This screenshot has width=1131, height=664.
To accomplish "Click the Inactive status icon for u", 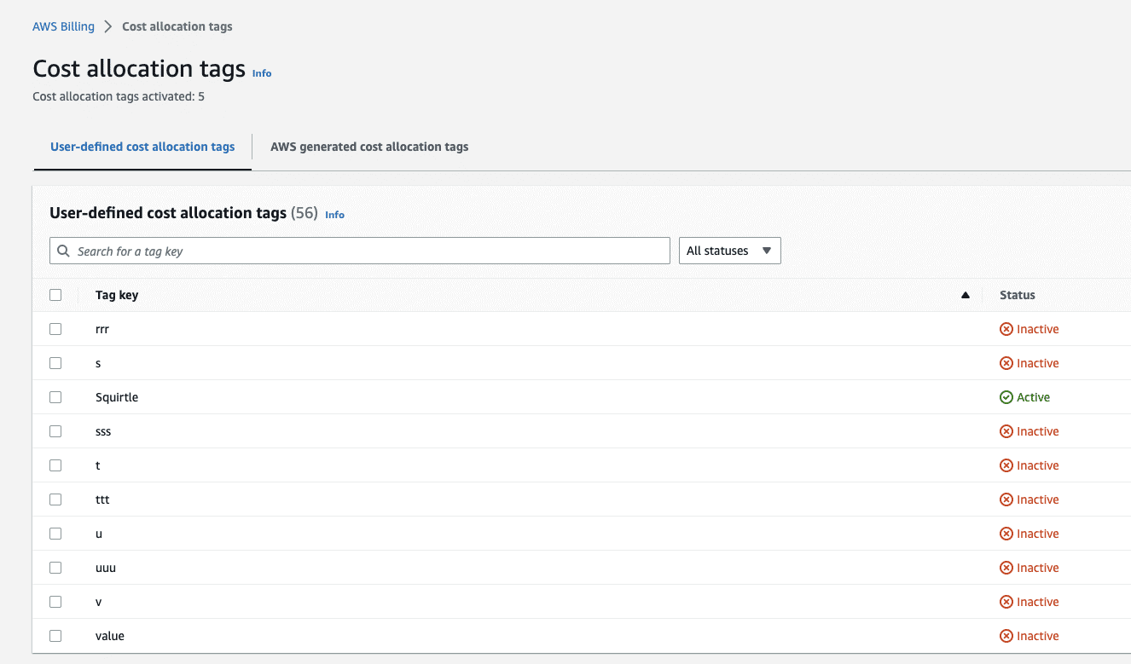I will (1006, 534).
